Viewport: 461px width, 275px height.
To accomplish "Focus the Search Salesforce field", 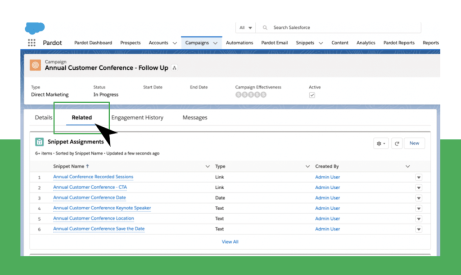I will click(338, 27).
